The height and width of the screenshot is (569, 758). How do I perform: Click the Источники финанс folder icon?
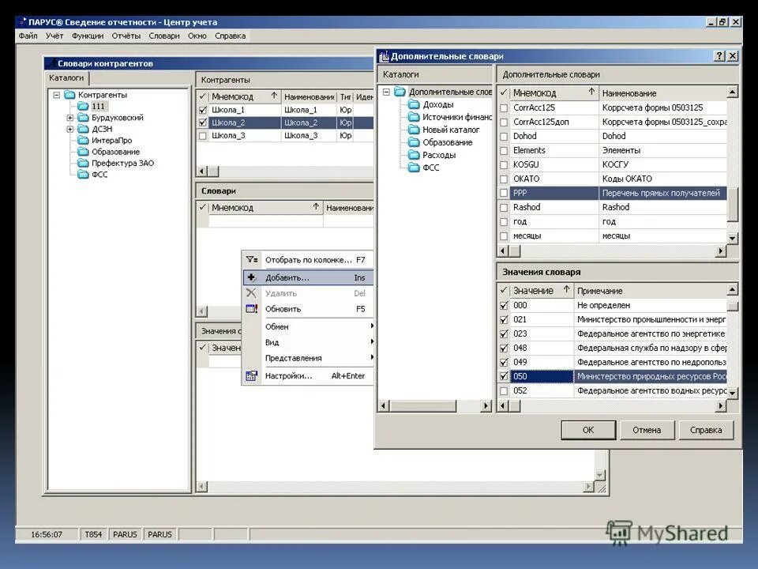(x=414, y=117)
